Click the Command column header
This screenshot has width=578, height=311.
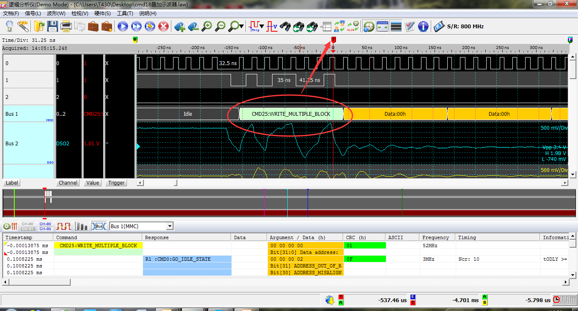98,237
